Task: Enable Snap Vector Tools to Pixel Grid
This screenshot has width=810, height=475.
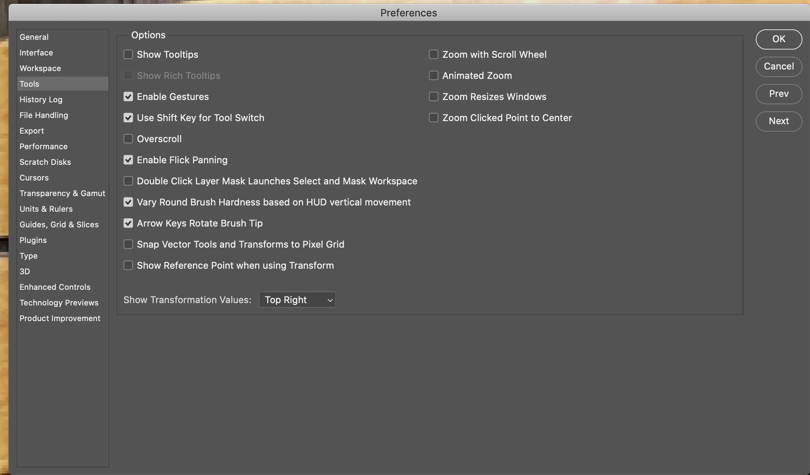Action: pyautogui.click(x=128, y=244)
